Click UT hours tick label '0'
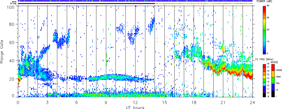This screenshot has height=109, width=282. click(18, 102)
